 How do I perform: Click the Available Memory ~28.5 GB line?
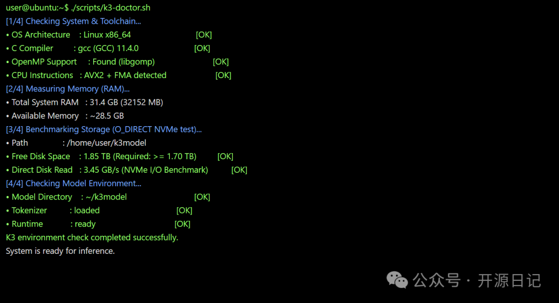(x=65, y=116)
